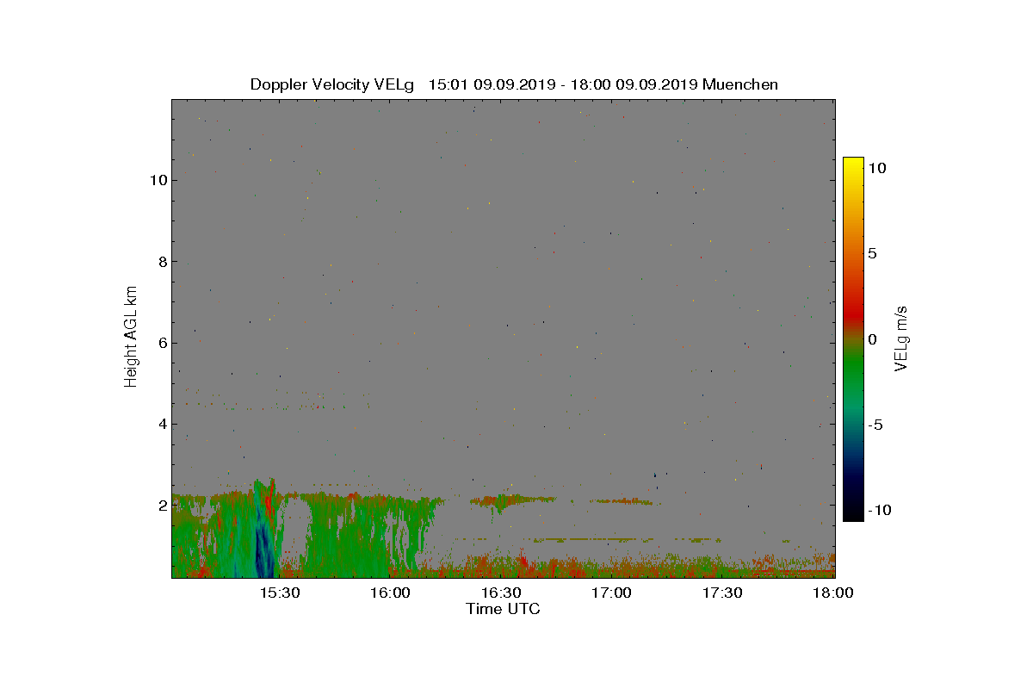Viewport: 1033px width, 689px height.
Task: Click the 18:00 time tick label
Action: [833, 593]
